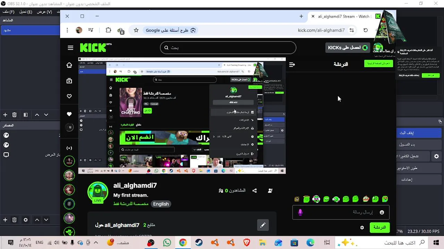
Task: Stop streaming with إيقاف البث button
Action: [419, 133]
